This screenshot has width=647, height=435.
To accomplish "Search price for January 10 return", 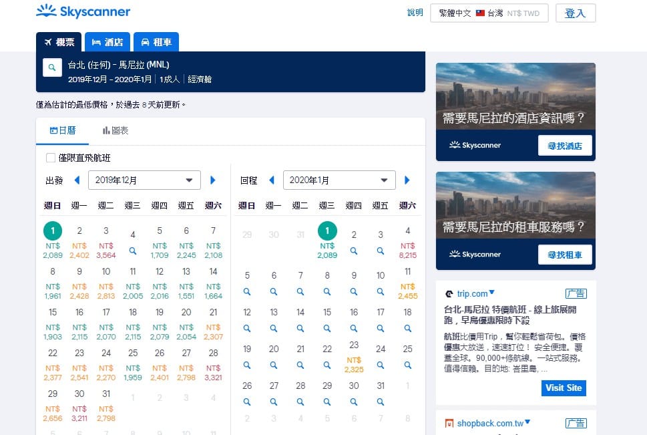I will pyautogui.click(x=381, y=291).
